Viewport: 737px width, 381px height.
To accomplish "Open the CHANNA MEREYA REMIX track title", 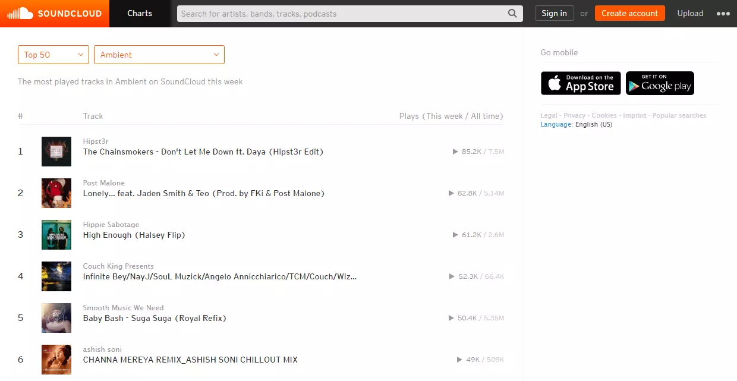I will [190, 360].
